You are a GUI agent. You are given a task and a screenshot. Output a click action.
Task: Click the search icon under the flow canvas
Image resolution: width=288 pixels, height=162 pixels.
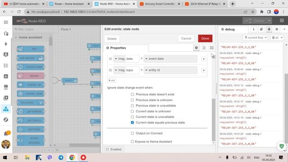click(x=57, y=150)
